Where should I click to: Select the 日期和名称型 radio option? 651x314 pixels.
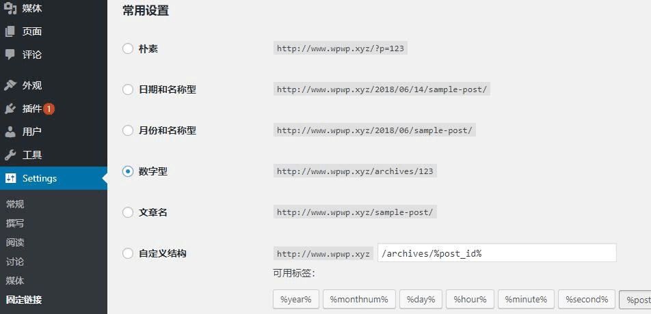[x=128, y=89]
